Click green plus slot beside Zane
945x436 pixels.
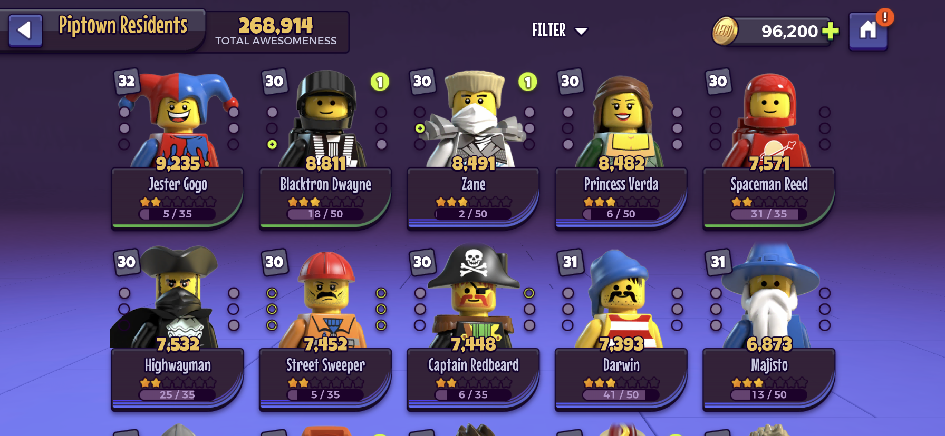420,128
